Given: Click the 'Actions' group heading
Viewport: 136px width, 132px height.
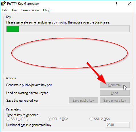Looking at the screenshot, I should [11, 78].
